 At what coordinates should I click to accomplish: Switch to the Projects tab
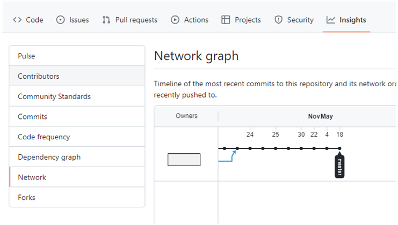coord(241,20)
